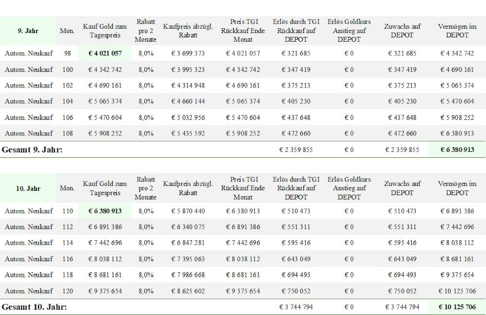Select the Zuwachs cell € 694 493
The height and width of the screenshot is (315, 486).
402,275
